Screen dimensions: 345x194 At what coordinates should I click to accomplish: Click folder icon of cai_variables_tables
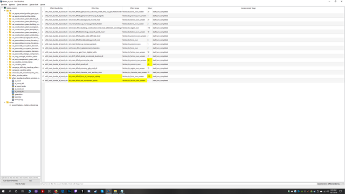(x=10, y=65)
